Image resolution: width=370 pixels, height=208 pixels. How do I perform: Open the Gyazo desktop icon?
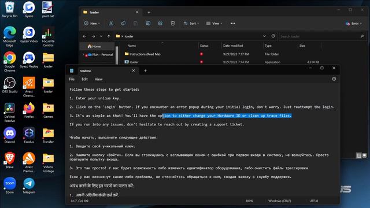pyautogui.click(x=29, y=9)
